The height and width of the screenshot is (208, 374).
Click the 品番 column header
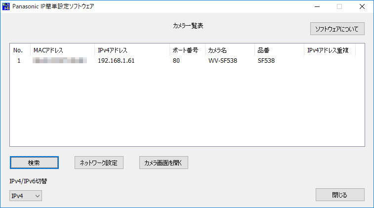(279, 50)
